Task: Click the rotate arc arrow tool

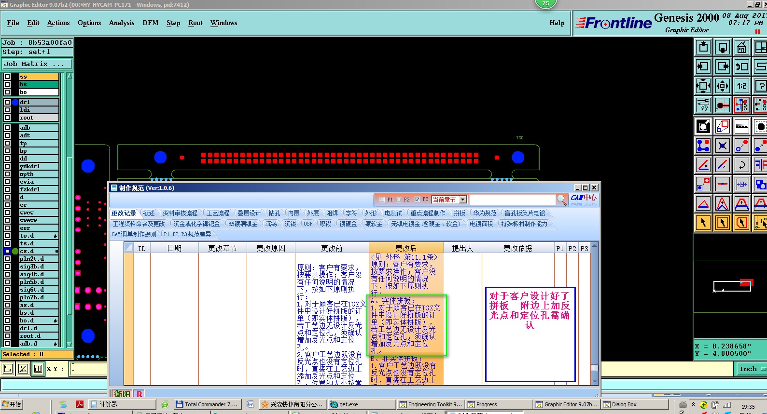Action: (741, 165)
